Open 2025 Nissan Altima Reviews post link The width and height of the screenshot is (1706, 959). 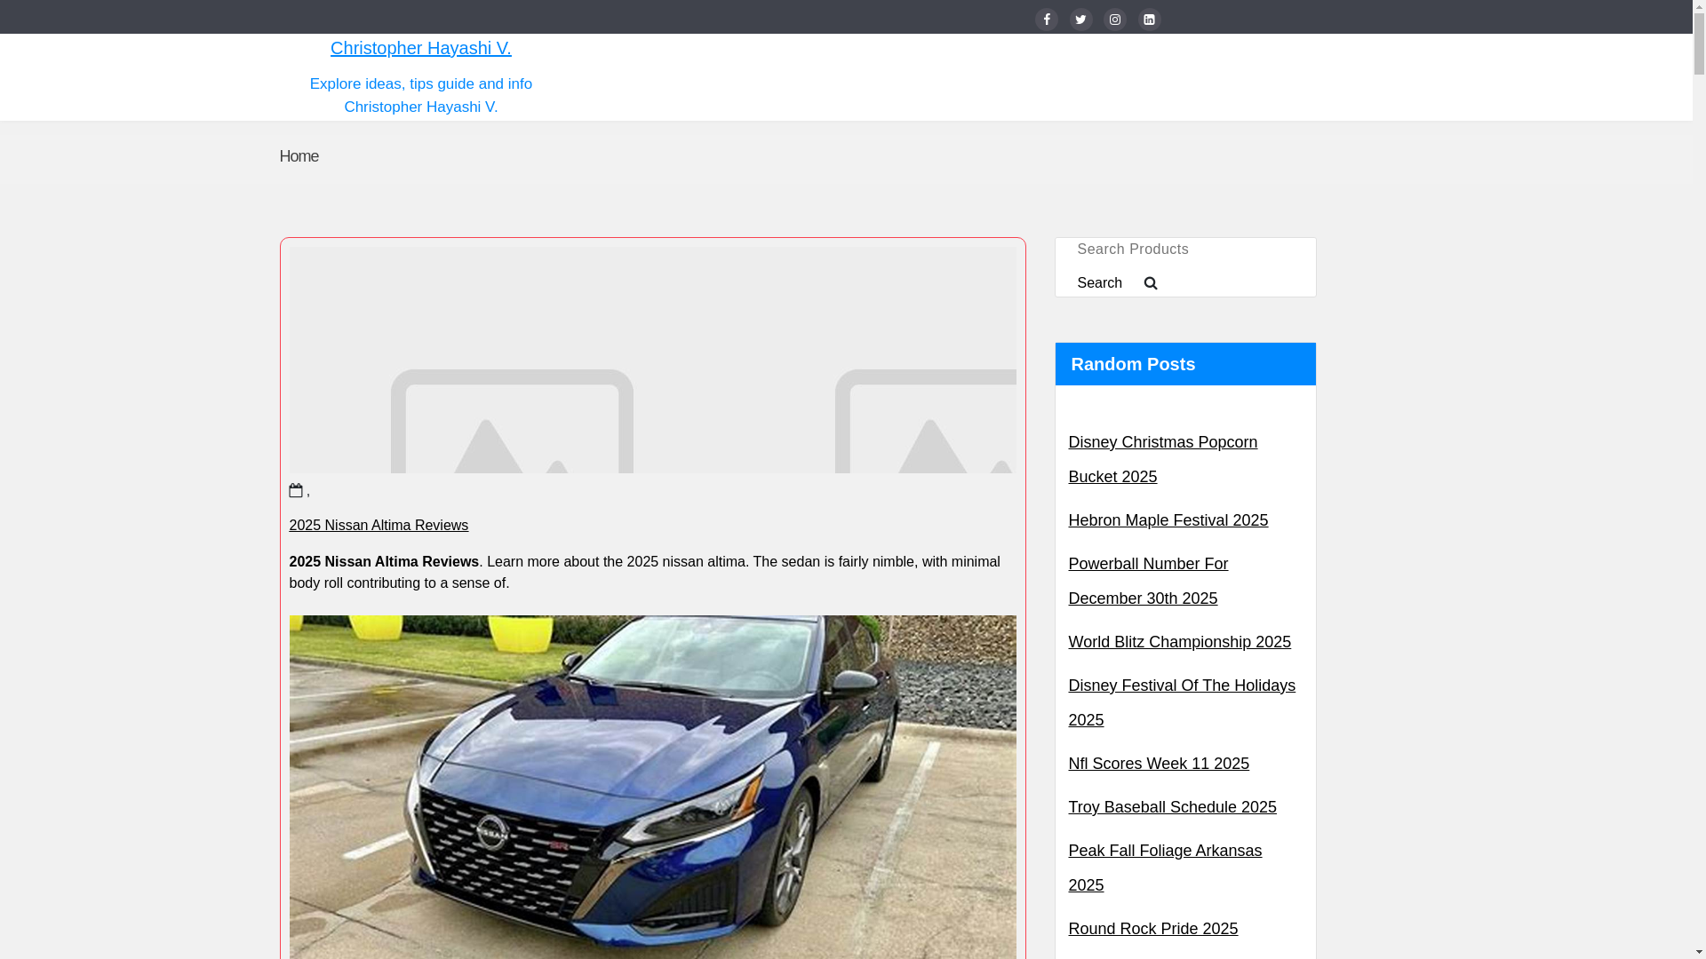[x=379, y=525]
